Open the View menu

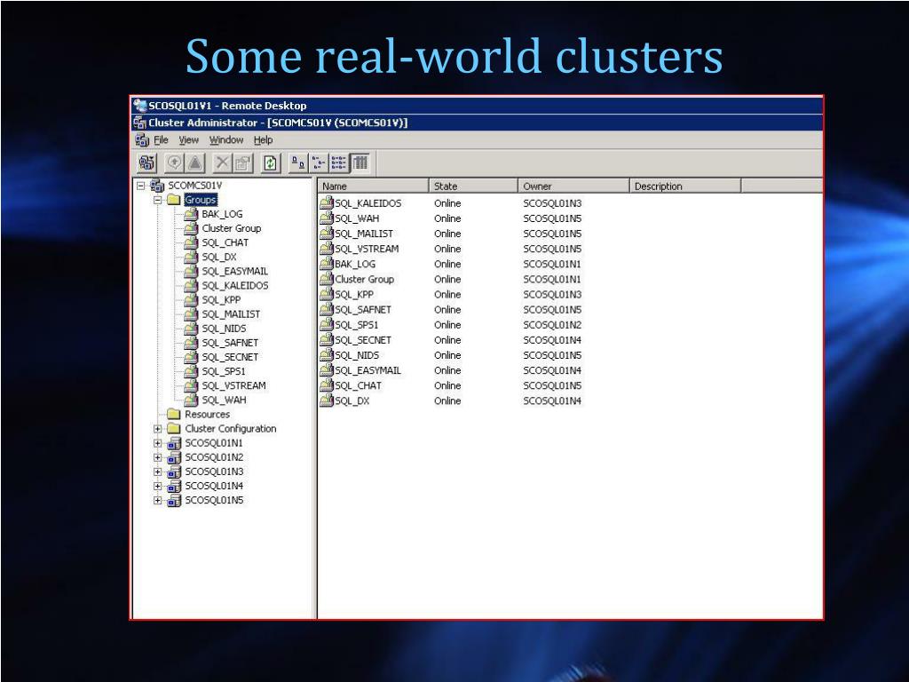point(188,139)
